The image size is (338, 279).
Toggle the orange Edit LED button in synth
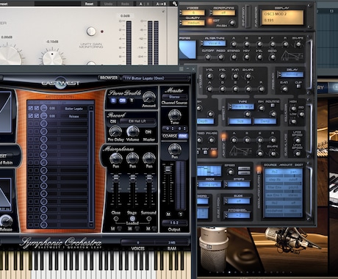210,21
